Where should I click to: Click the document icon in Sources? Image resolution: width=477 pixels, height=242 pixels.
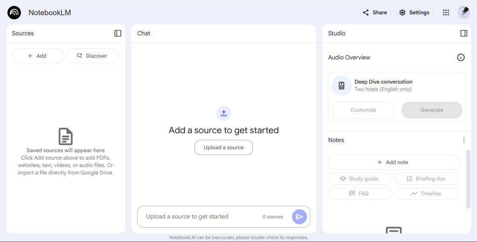[65, 137]
